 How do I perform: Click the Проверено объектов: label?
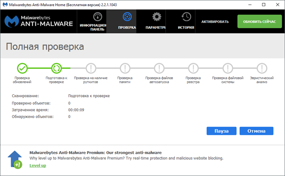[31, 103]
